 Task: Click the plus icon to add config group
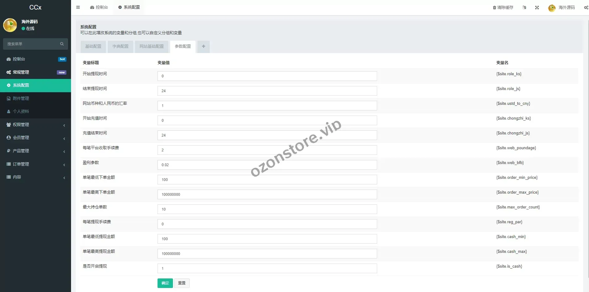203,47
